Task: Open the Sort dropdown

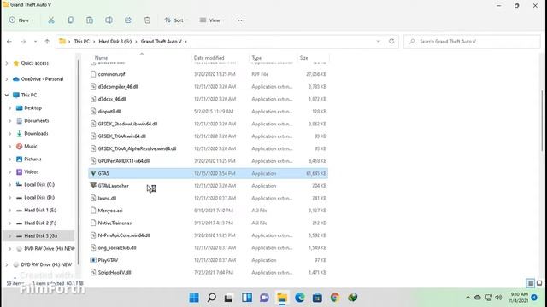Action: click(176, 20)
